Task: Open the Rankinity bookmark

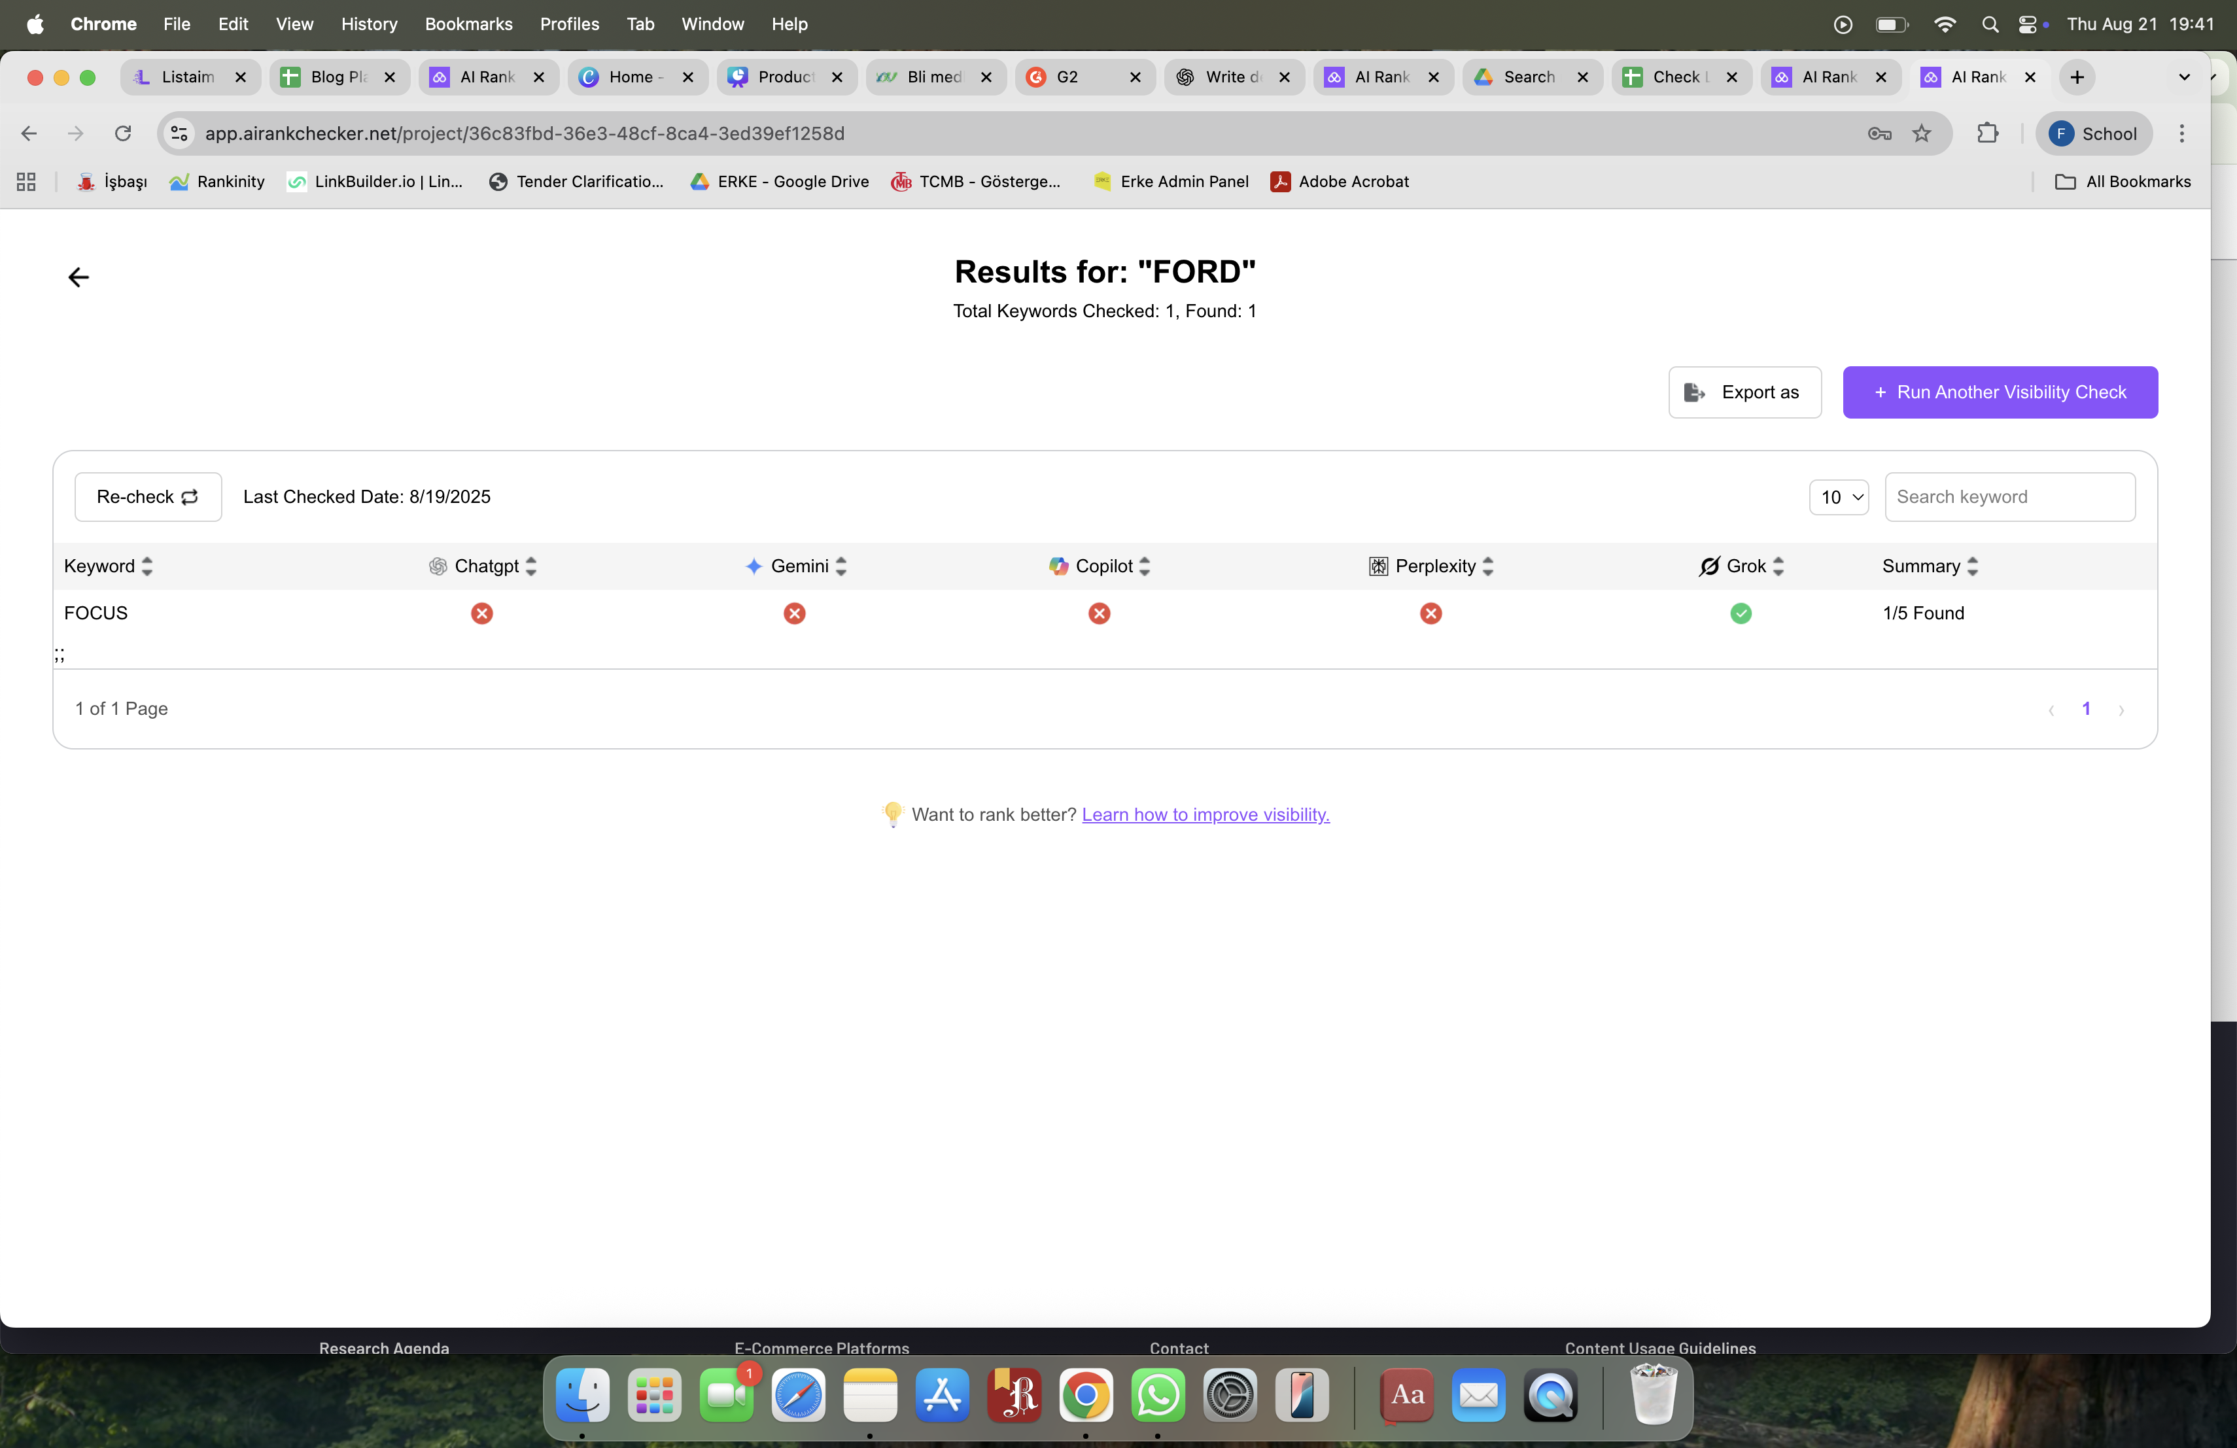Action: 217,181
